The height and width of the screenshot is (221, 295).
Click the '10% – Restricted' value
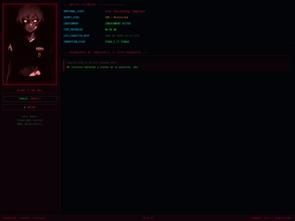pos(116,17)
